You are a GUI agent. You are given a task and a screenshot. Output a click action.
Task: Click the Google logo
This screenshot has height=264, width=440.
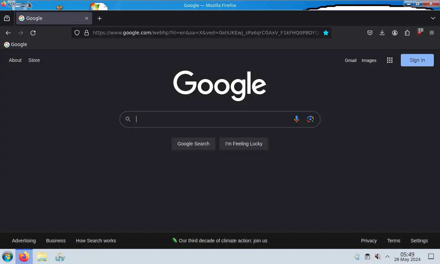220,86
